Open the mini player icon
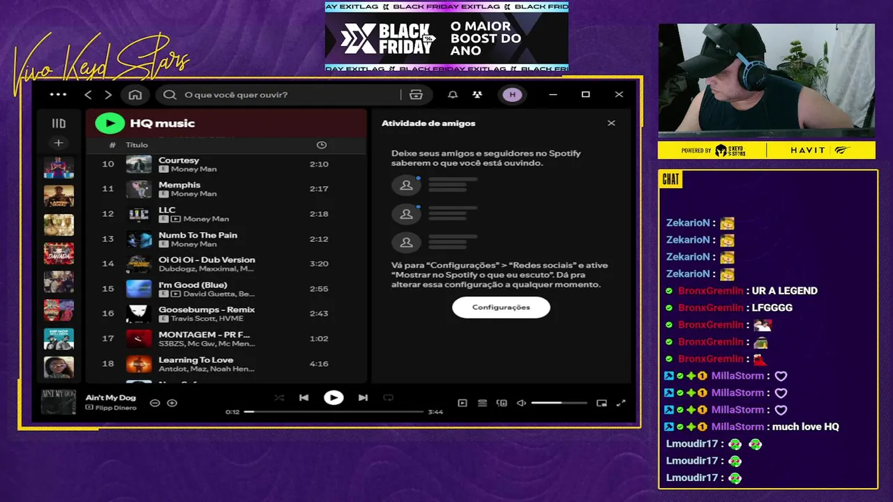893x502 pixels. point(601,403)
